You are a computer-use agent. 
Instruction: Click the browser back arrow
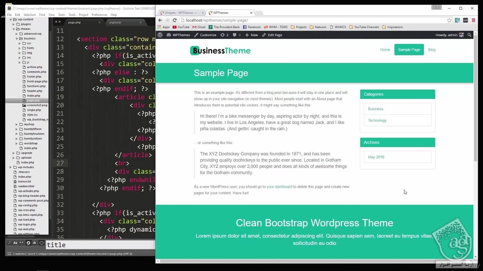point(160,20)
